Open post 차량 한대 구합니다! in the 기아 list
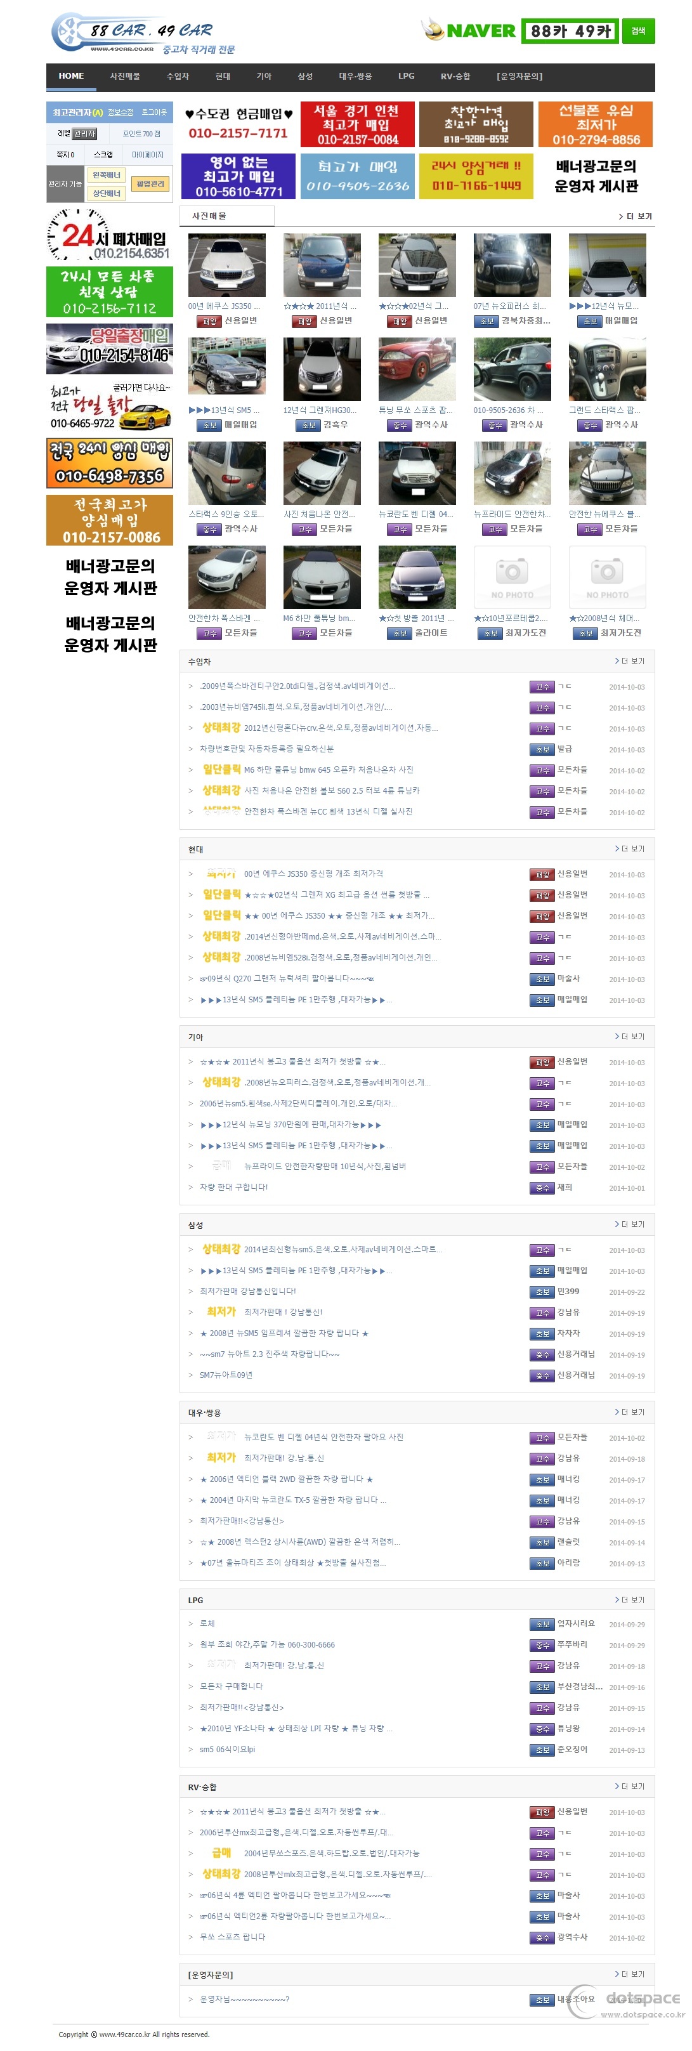The height and width of the screenshot is (2051, 692). click(233, 1187)
